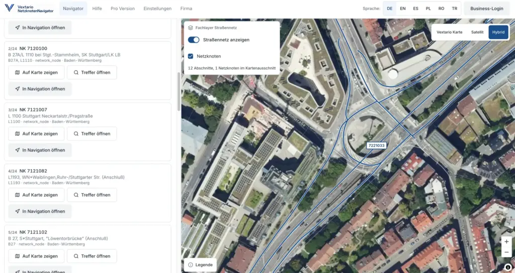
Task: Open the Legende button on map
Action: click(x=200, y=265)
